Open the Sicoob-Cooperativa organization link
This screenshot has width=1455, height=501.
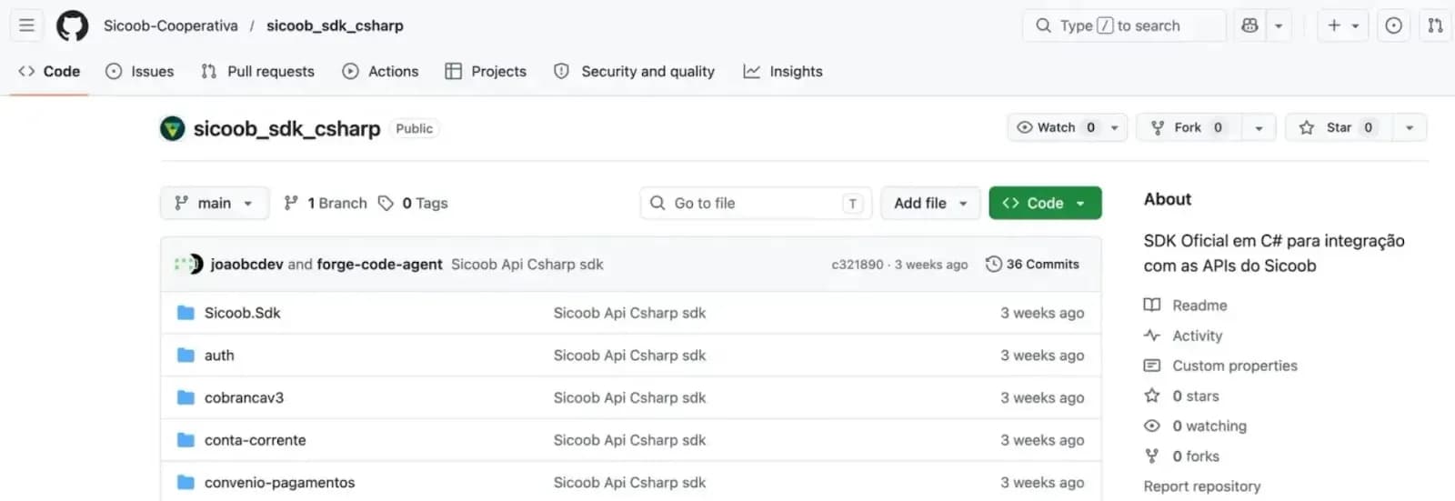click(171, 25)
